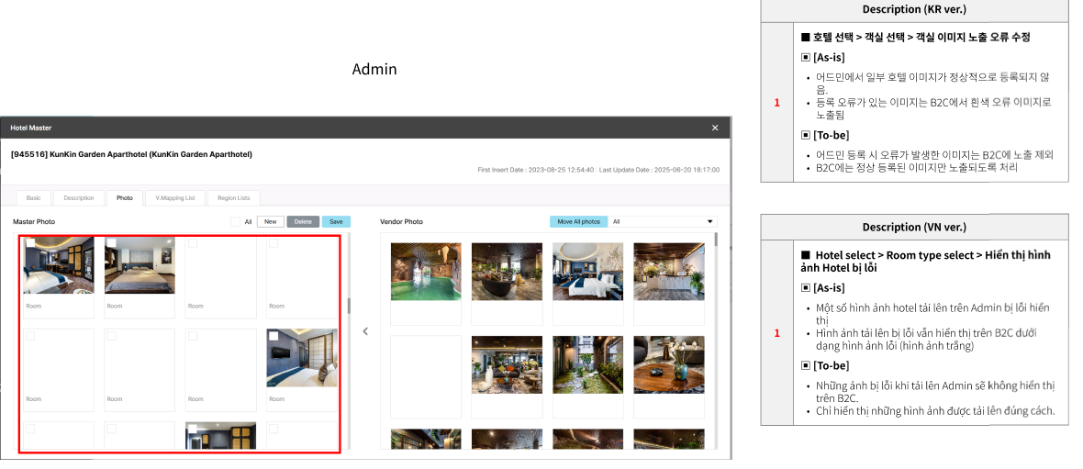
Task: Switch to the Description tab
Action: tap(79, 198)
